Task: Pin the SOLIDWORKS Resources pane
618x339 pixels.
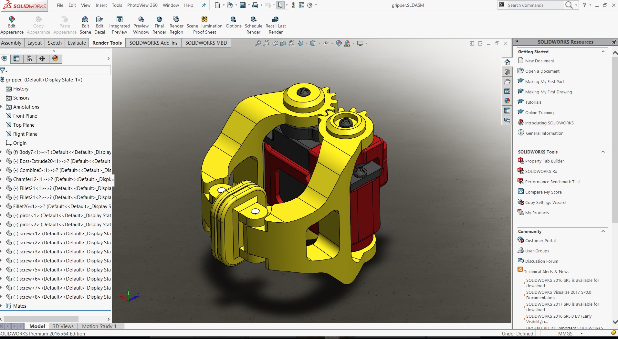Action: 614,42
